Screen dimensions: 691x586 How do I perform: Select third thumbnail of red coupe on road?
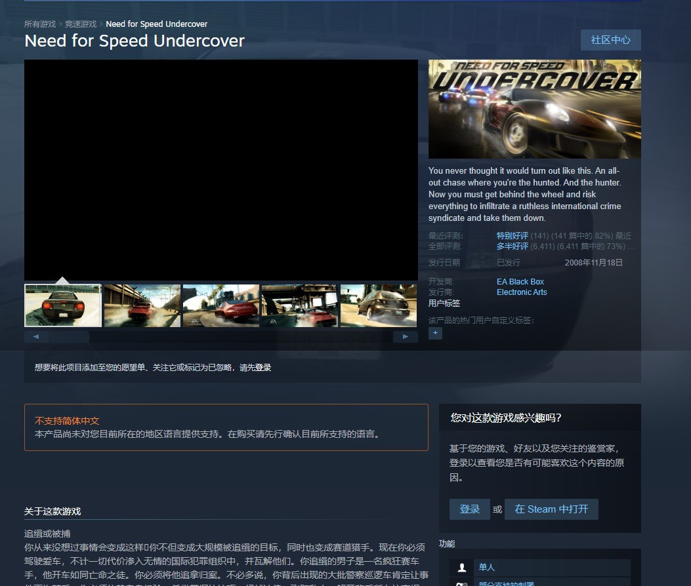pyautogui.click(x=220, y=305)
